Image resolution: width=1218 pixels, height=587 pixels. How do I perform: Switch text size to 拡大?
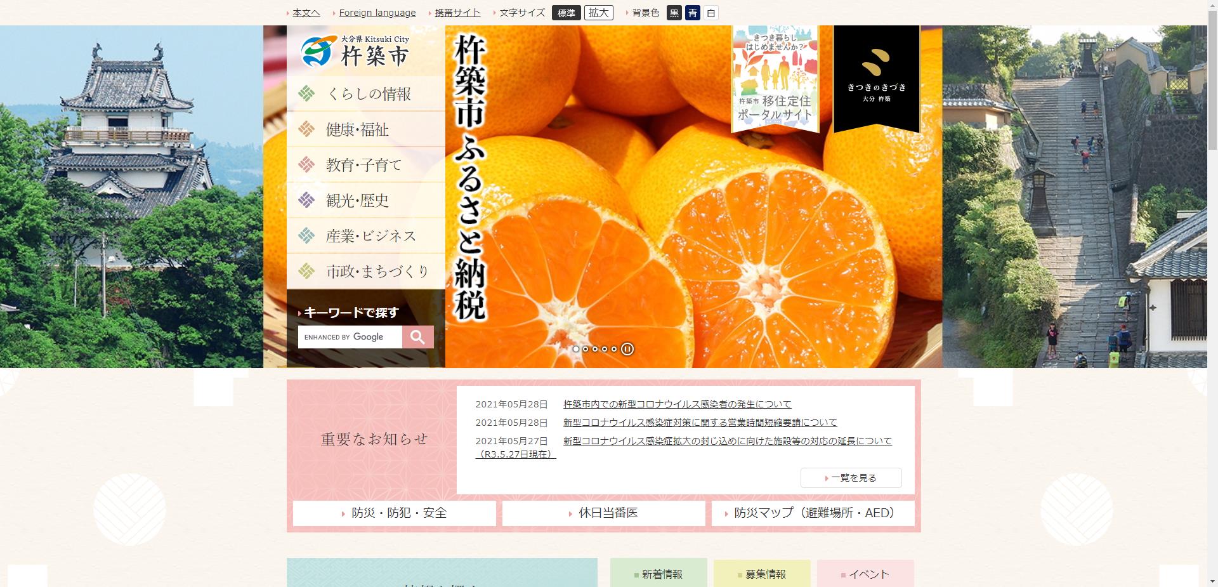pos(599,12)
